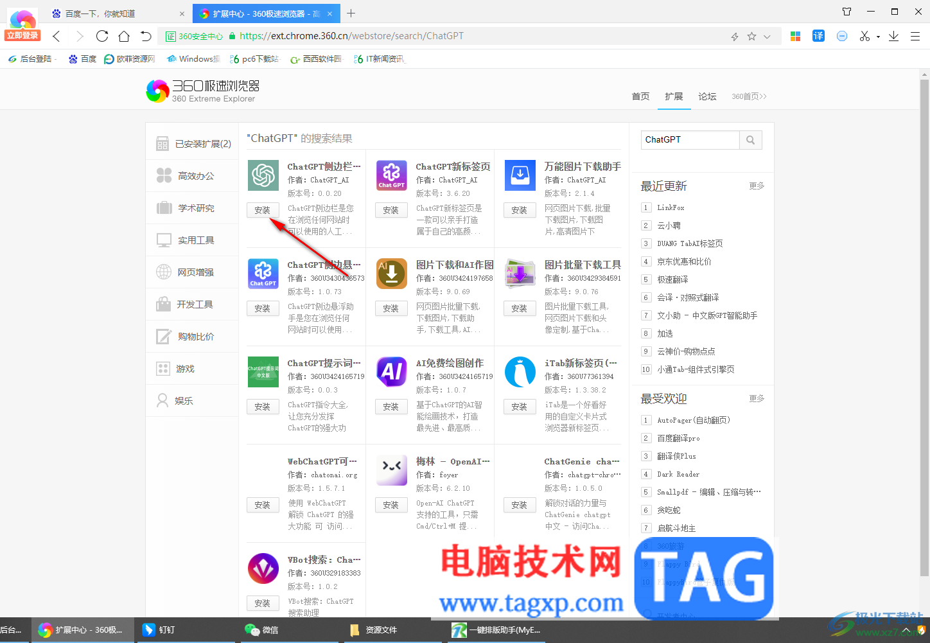Viewport: 930px width, 643px height.
Task: Open the 百度 bookmark
Action: point(83,59)
